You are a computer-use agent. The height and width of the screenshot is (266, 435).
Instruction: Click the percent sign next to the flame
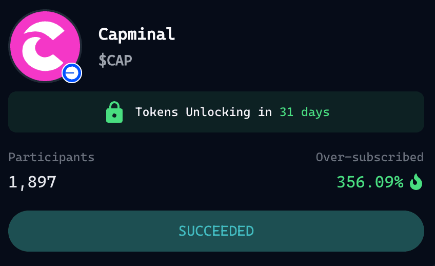click(398, 182)
